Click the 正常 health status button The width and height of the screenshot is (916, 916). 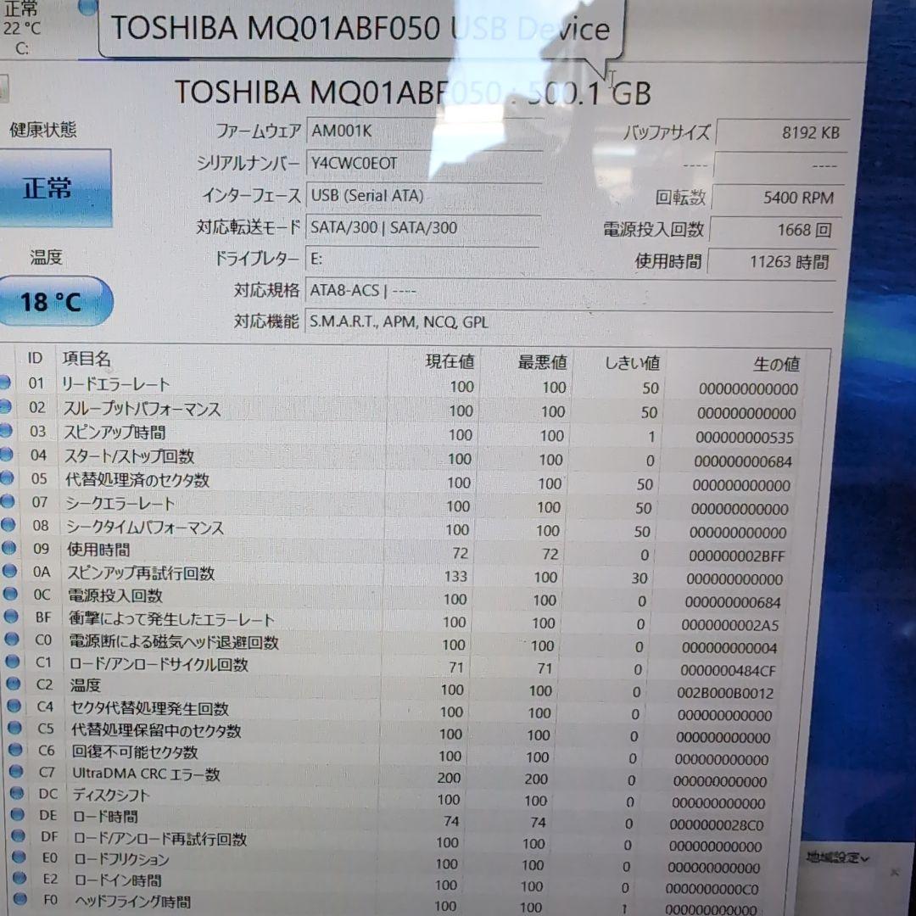pos(55,187)
